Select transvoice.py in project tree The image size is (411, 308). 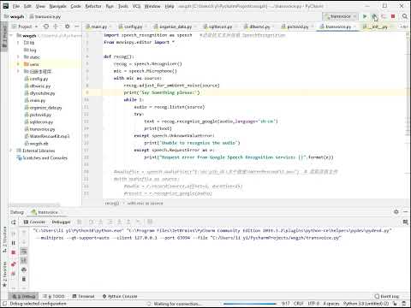[x=42, y=129]
